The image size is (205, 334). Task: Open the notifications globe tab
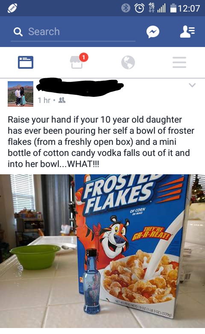tap(128, 62)
